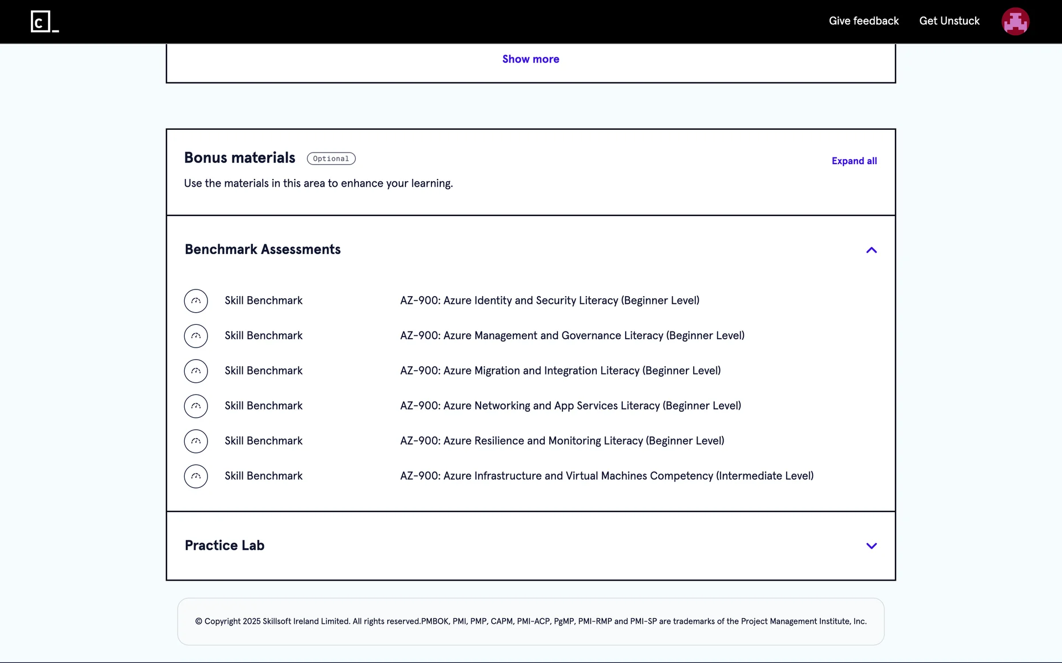This screenshot has width=1062, height=663.
Task: Open Azure Infrastructure and Virtual Machines Competency benchmark
Action: click(606, 476)
